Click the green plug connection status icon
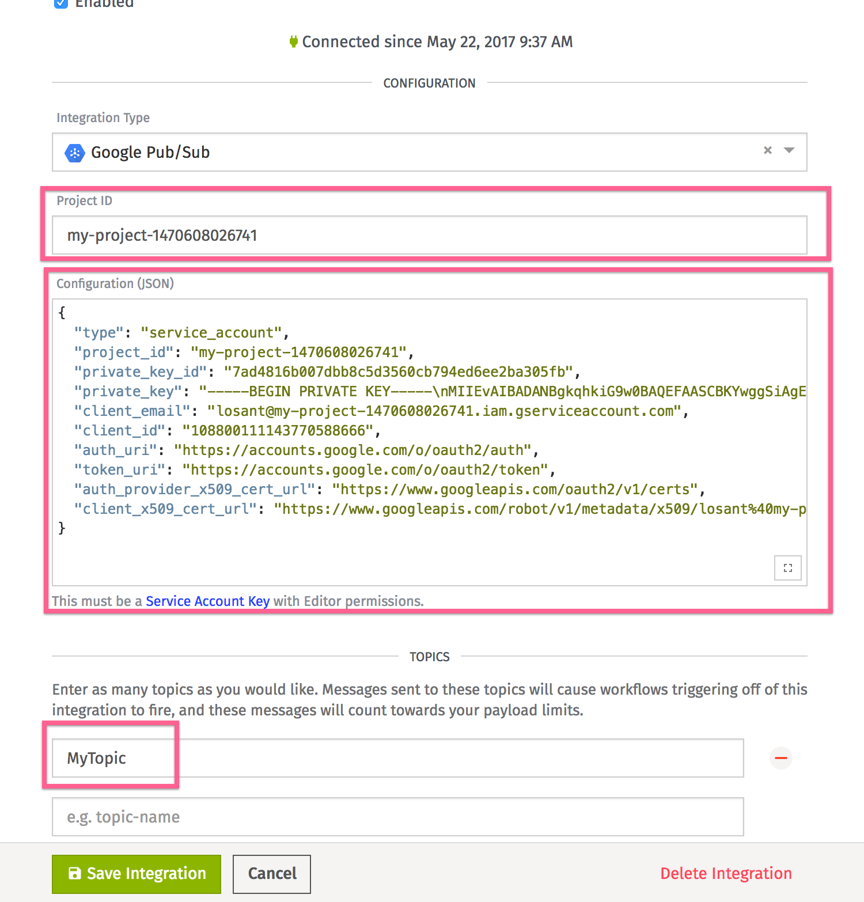This screenshot has width=864, height=902. tap(294, 41)
